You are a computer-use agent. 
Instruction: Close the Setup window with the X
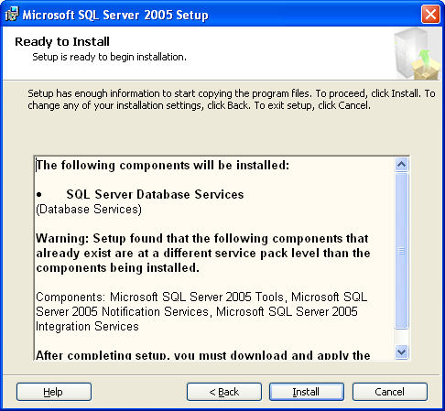pos(430,15)
